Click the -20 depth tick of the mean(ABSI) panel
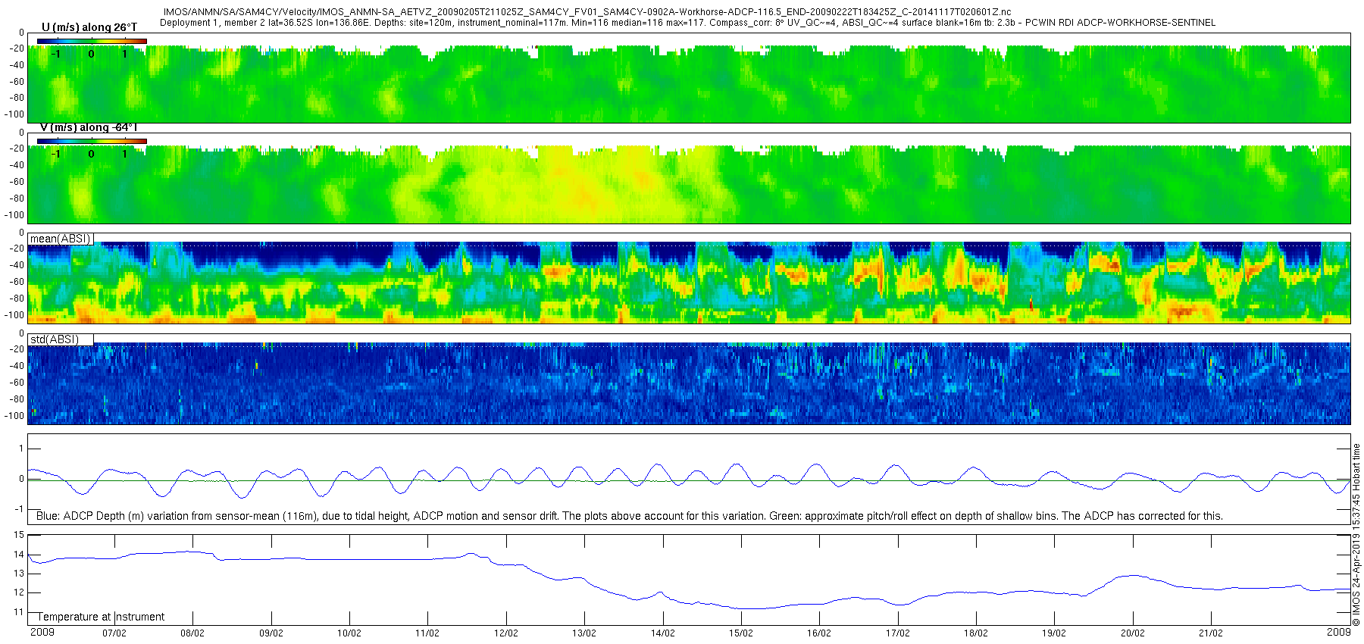 pyautogui.click(x=16, y=249)
